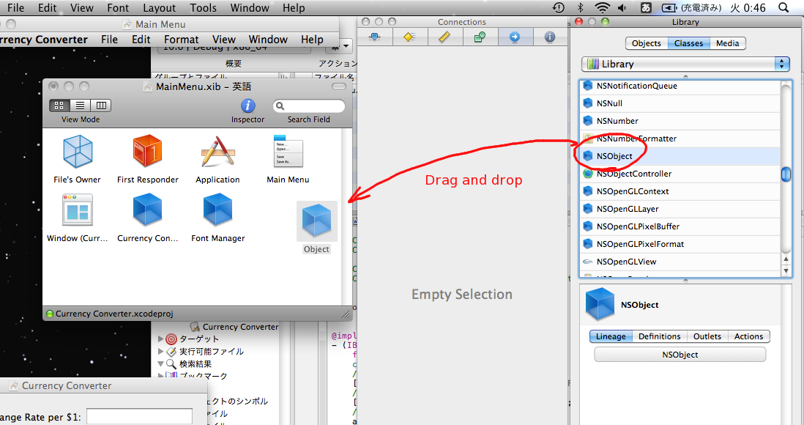
Task: Open the Library group dropdown
Action: pos(685,64)
